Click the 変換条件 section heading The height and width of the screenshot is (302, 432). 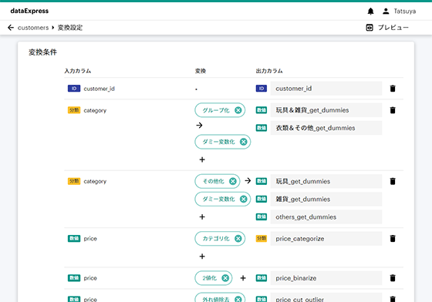point(42,52)
